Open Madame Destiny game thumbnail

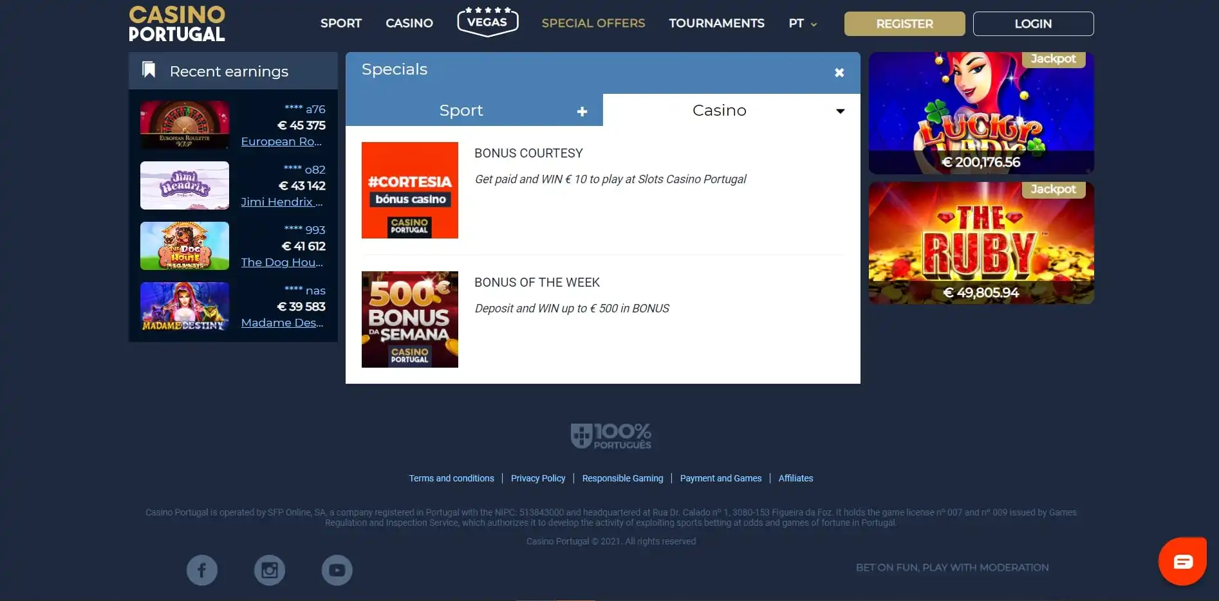pyautogui.click(x=185, y=306)
